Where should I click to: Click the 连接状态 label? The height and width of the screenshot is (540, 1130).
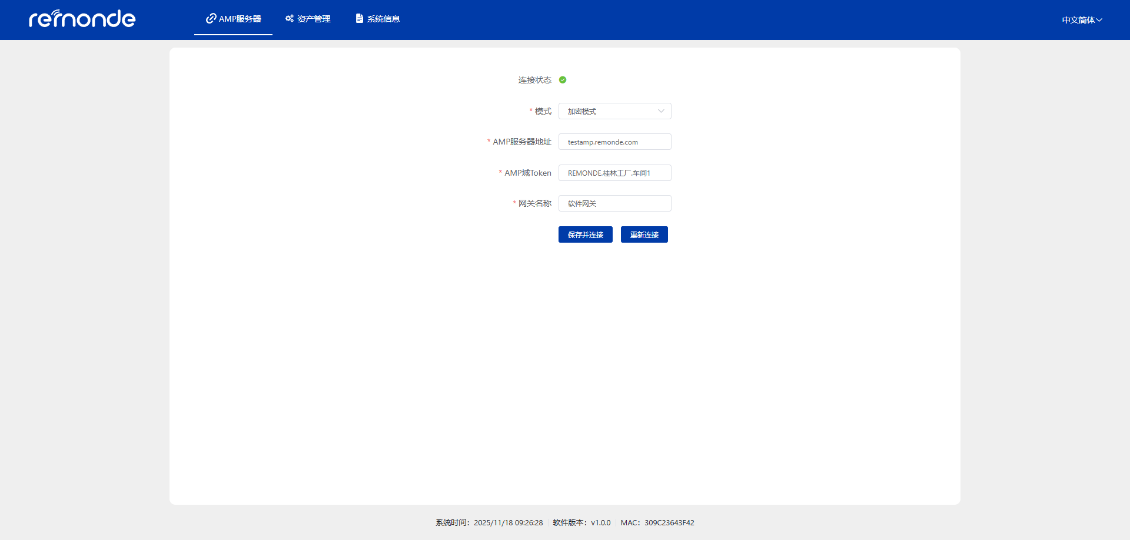tap(534, 80)
